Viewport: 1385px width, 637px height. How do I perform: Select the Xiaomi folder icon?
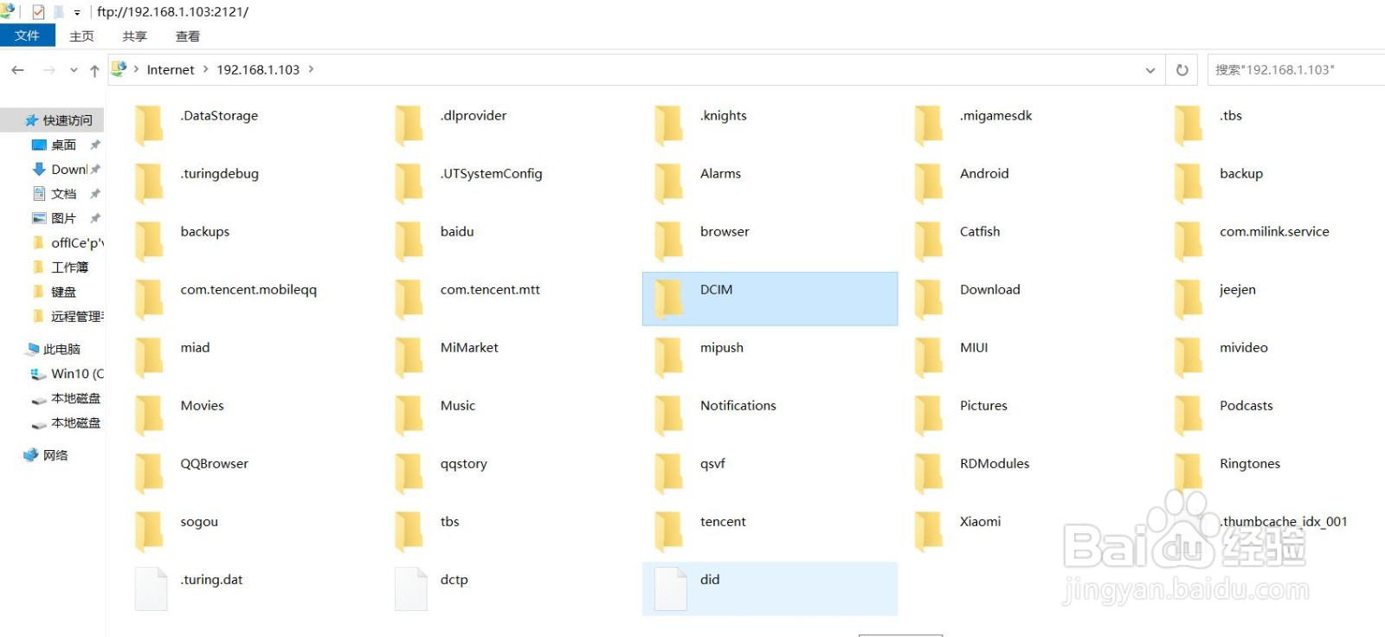[928, 531]
